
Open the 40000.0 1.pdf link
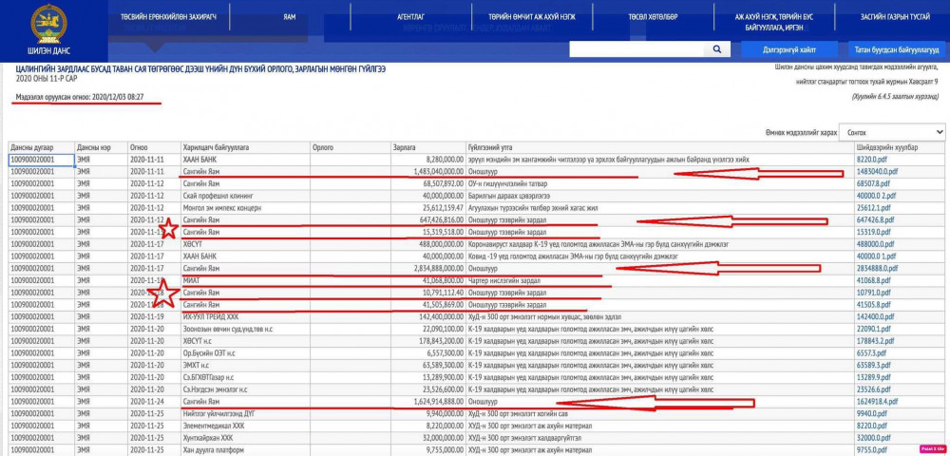[875, 256]
